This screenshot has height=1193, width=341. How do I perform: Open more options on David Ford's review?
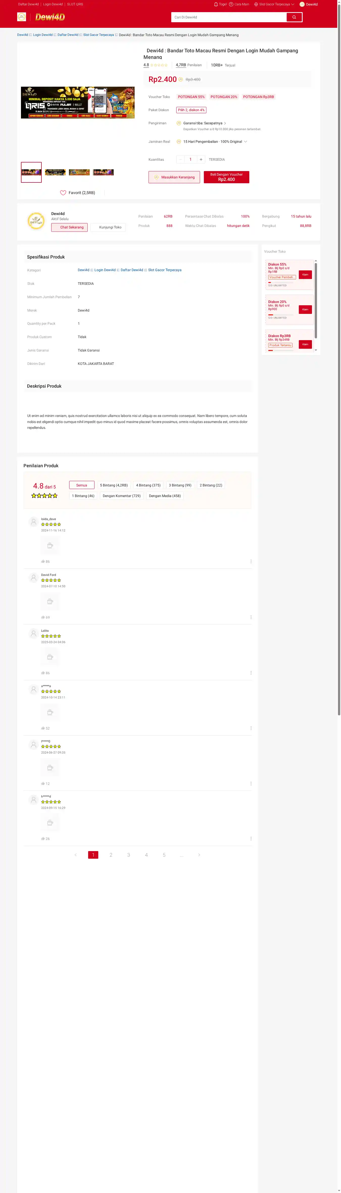click(x=251, y=617)
